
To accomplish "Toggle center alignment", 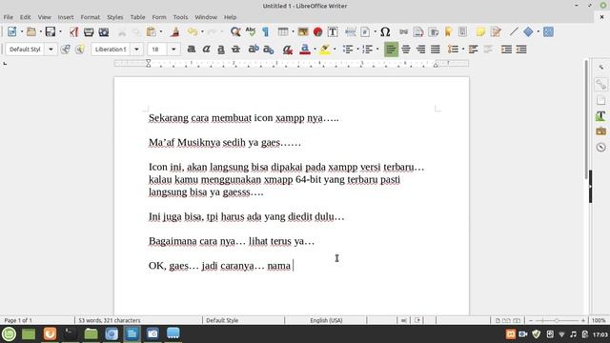I will point(406,50).
